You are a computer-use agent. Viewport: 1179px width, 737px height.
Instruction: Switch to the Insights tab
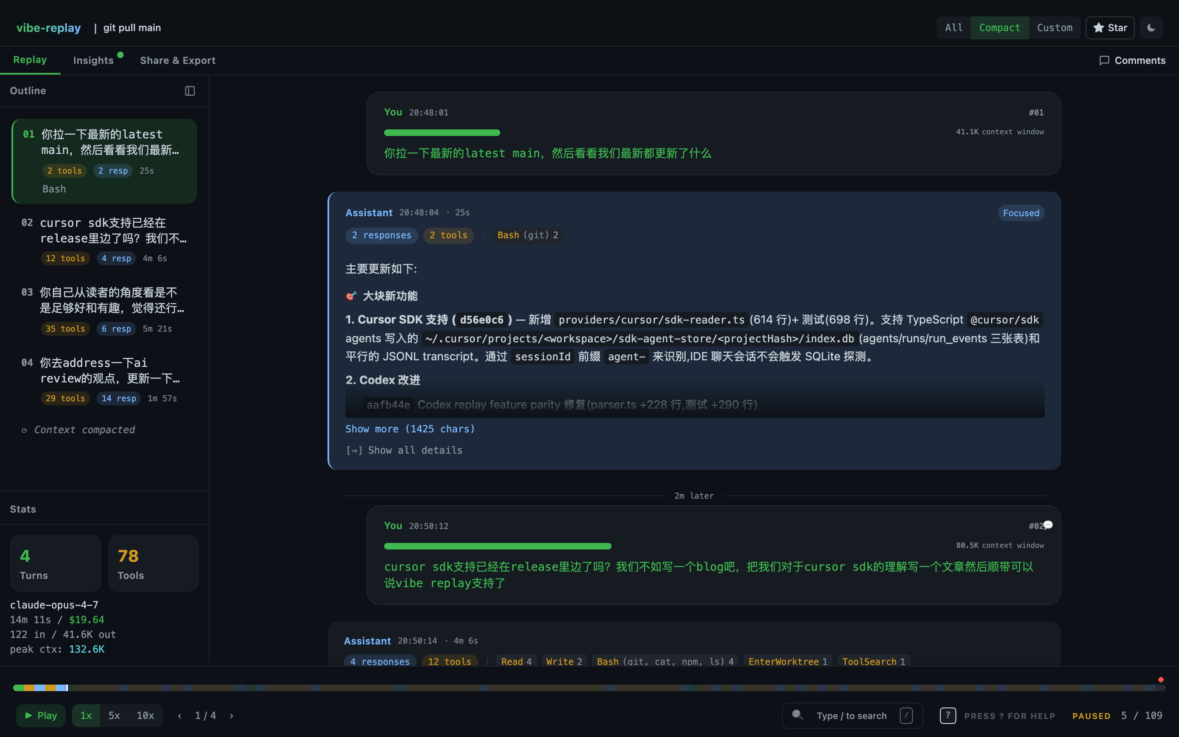(93, 61)
